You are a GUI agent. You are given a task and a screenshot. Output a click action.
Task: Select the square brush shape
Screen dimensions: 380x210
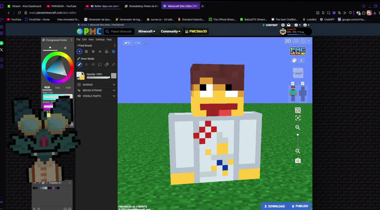click(86, 52)
